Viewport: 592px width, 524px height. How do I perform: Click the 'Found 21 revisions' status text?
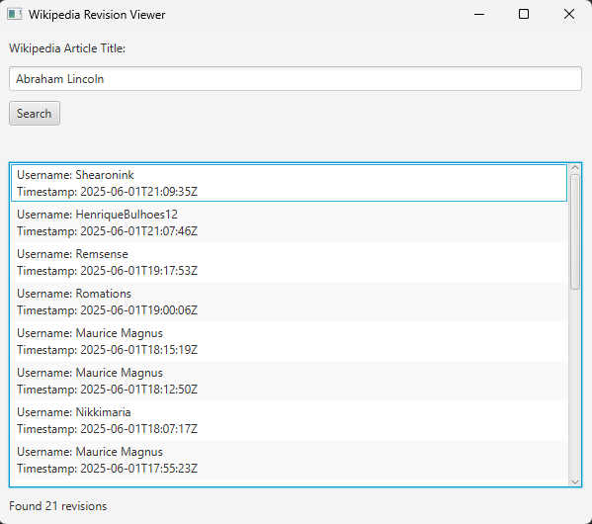(58, 506)
